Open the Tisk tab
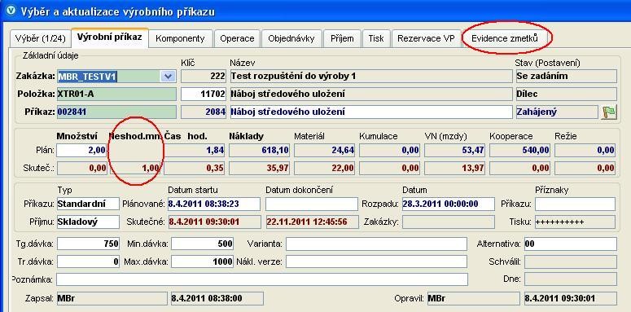 coord(376,38)
